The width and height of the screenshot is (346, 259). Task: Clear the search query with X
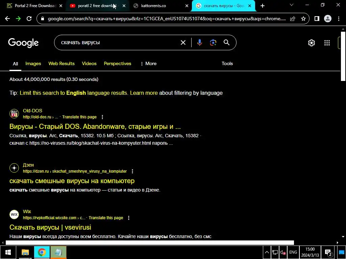click(x=183, y=42)
